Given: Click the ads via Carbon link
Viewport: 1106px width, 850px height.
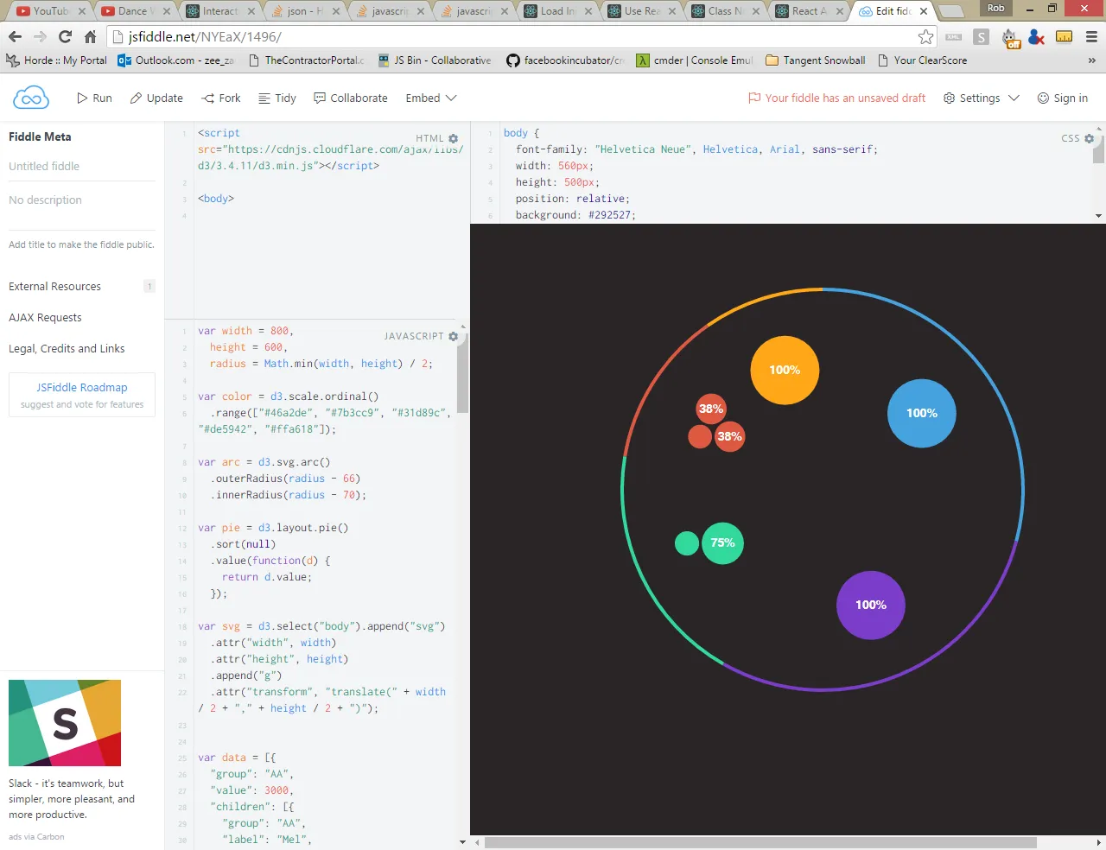Looking at the screenshot, I should (36, 836).
